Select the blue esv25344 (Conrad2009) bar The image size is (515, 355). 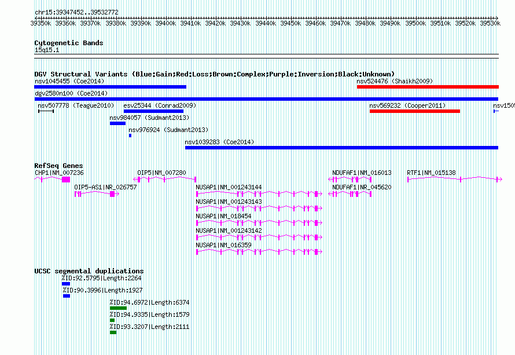153,111
